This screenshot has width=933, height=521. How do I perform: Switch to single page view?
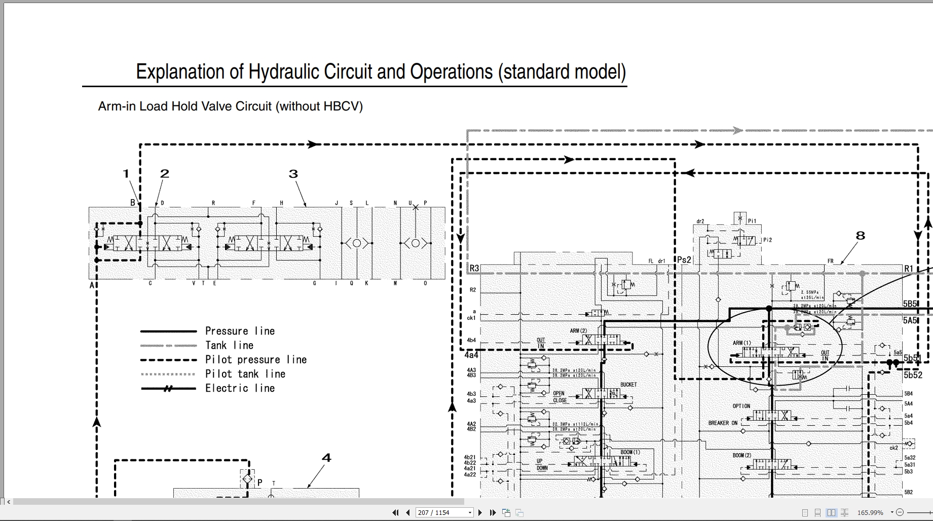pyautogui.click(x=805, y=513)
